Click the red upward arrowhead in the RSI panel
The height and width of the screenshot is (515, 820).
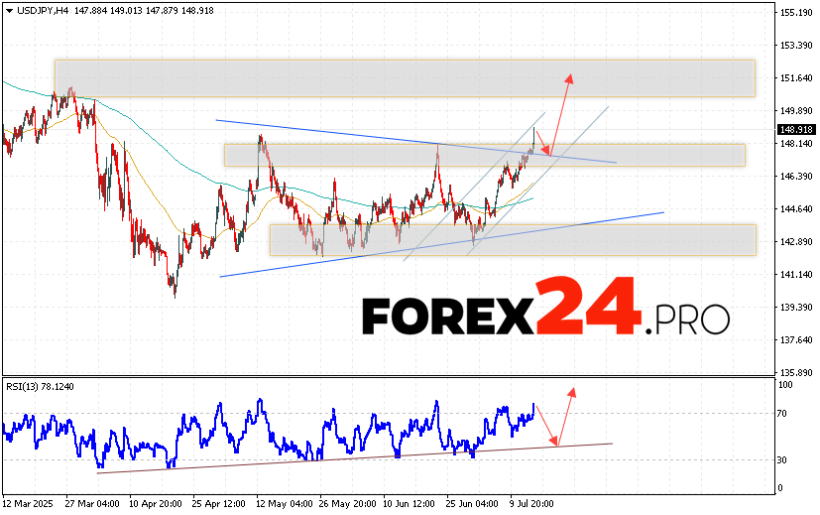tap(573, 392)
